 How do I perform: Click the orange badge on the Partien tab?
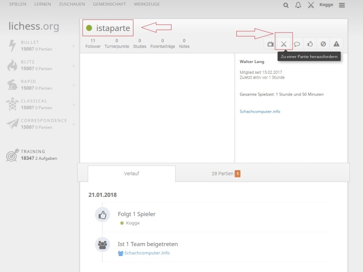(237, 174)
